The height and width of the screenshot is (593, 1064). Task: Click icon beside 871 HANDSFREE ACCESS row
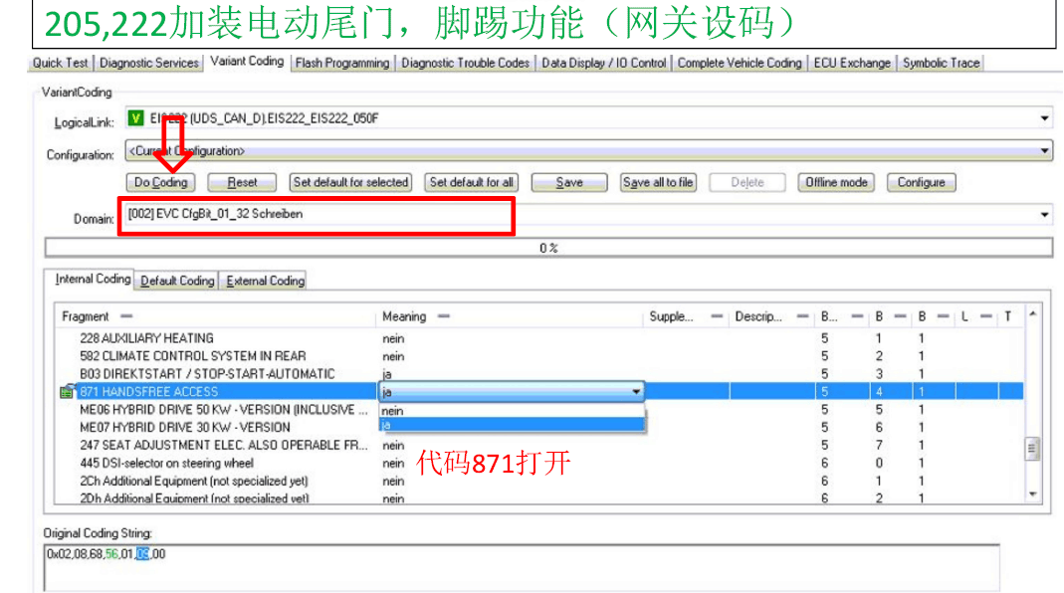pyautogui.click(x=67, y=392)
